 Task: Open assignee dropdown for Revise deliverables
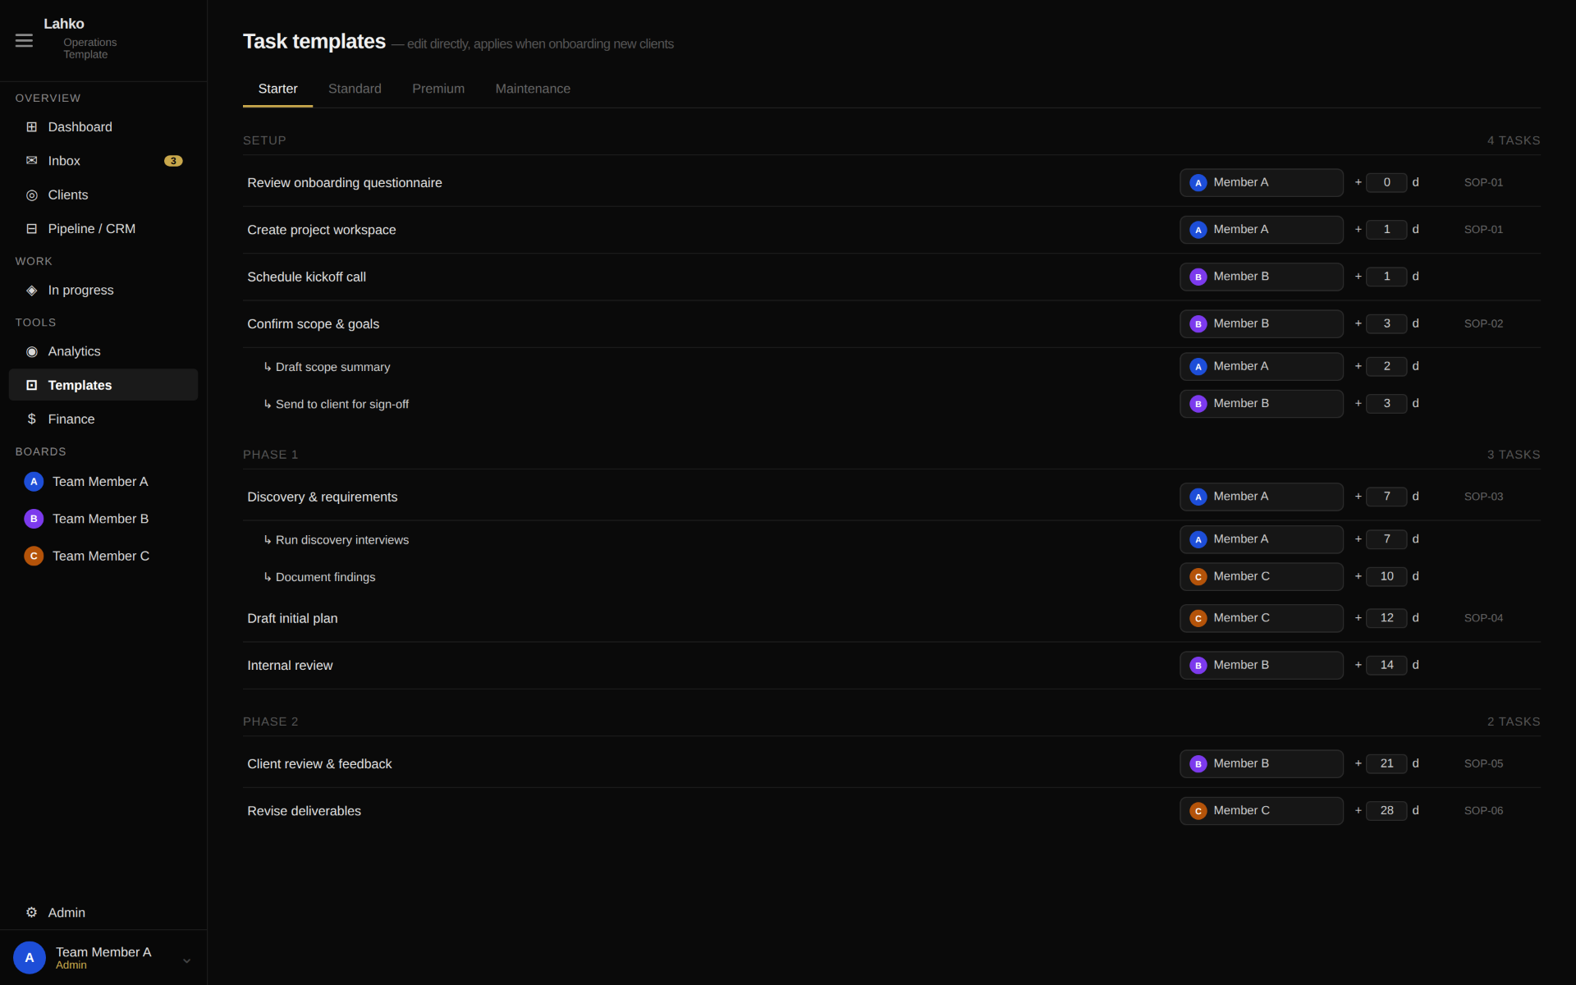(1261, 811)
